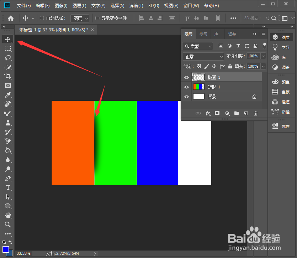Open the 路径 panel button
297x258 pixels.
(281, 112)
